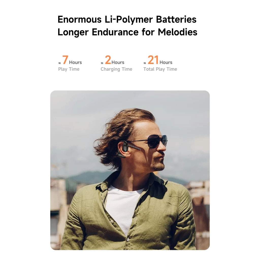This screenshot has width=260, height=260.
Task: Click the black earpiece headset
Action: point(124,148)
